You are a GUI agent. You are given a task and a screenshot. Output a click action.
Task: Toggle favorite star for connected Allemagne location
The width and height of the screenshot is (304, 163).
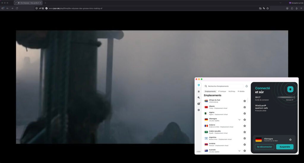(290, 139)
